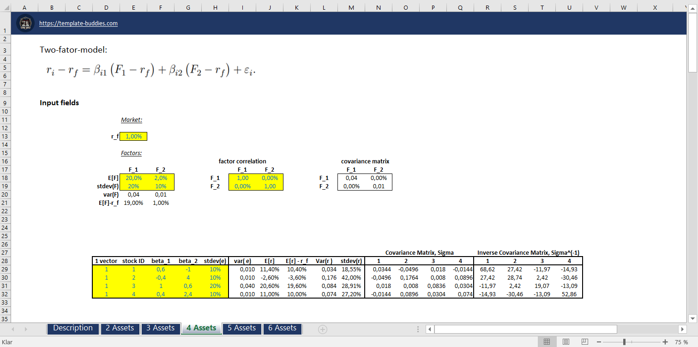The height and width of the screenshot is (347, 698).
Task: Open the Description sheet tab
Action: click(x=72, y=329)
